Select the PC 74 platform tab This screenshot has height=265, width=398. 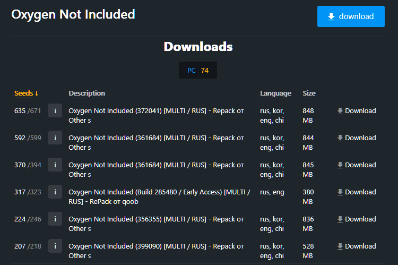coord(198,70)
